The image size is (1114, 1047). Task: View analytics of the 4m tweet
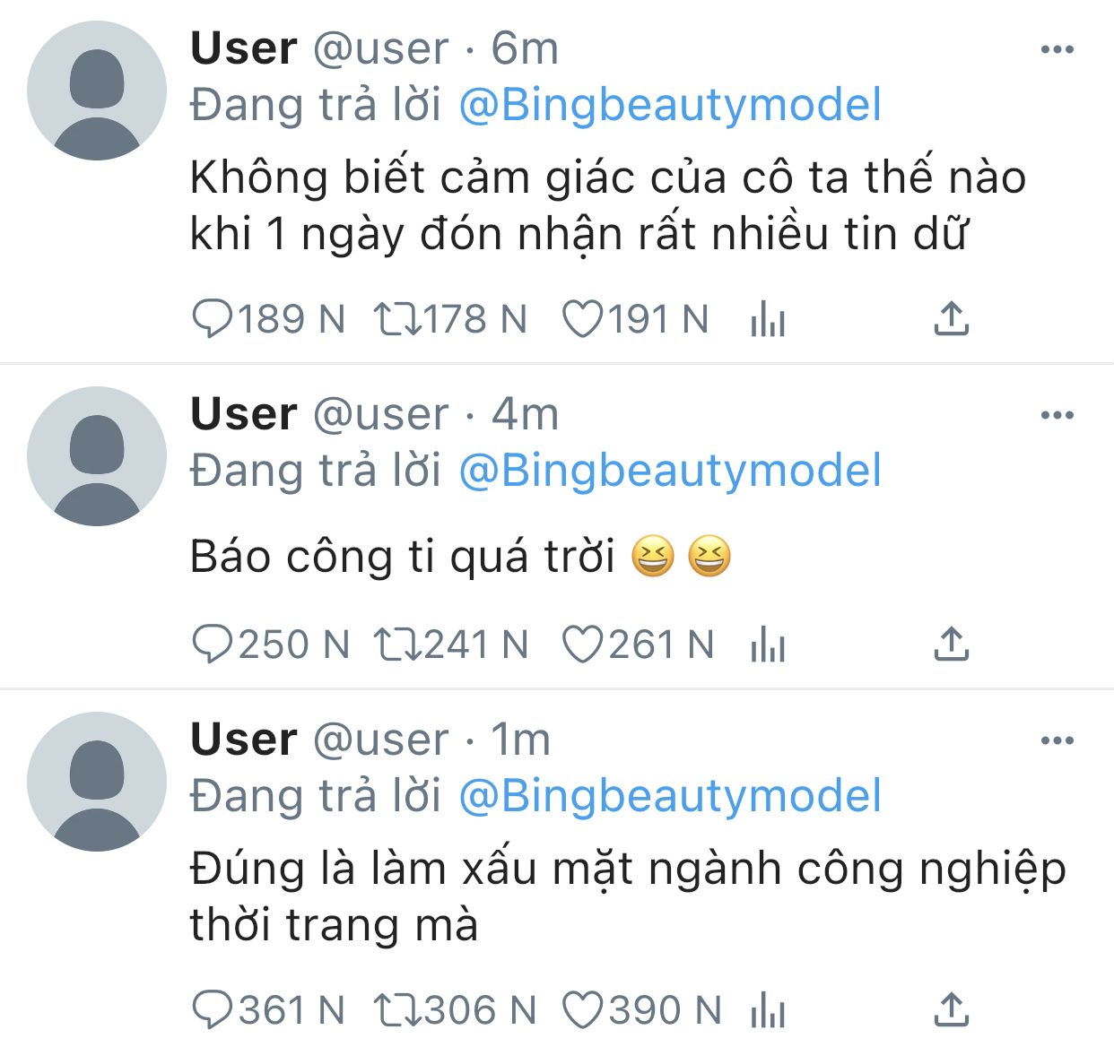pyautogui.click(x=768, y=645)
